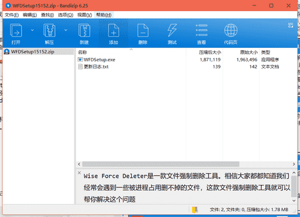Click the Bandizip app icon in title bar

(x=8, y=6)
